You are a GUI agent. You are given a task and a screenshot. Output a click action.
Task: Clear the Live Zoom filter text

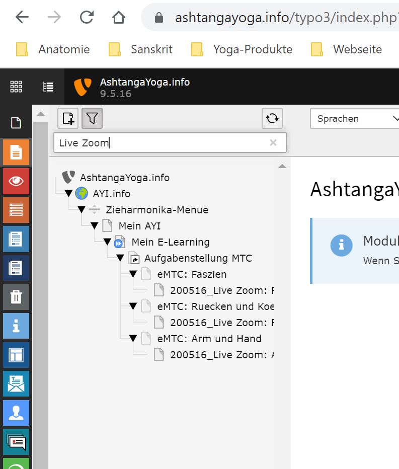click(273, 142)
